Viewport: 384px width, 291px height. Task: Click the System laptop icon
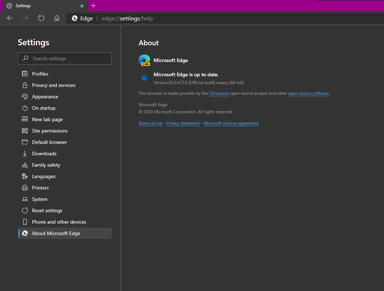click(25, 199)
